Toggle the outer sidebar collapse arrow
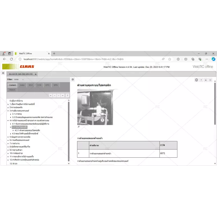 (x=3, y=73)
